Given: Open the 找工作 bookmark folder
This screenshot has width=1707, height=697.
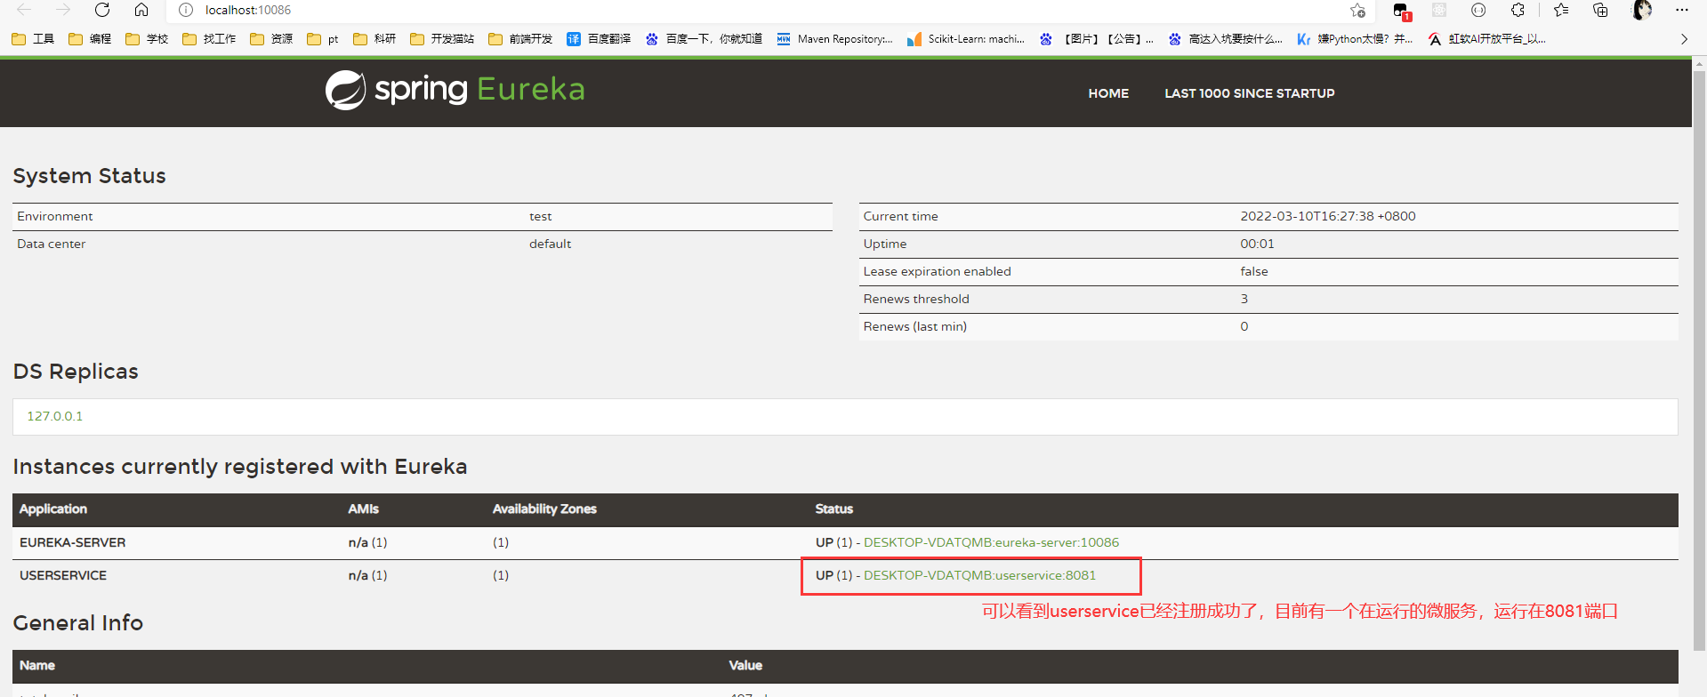Looking at the screenshot, I should tap(209, 39).
